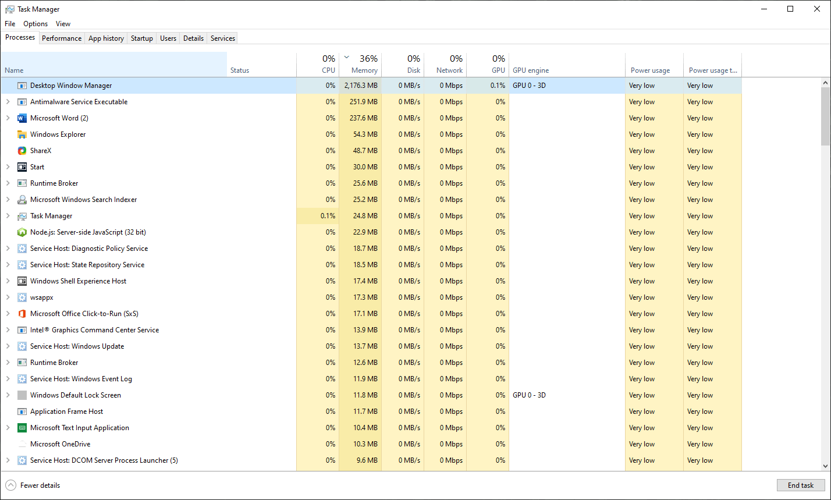
Task: Click the Processes tab
Action: (20, 37)
